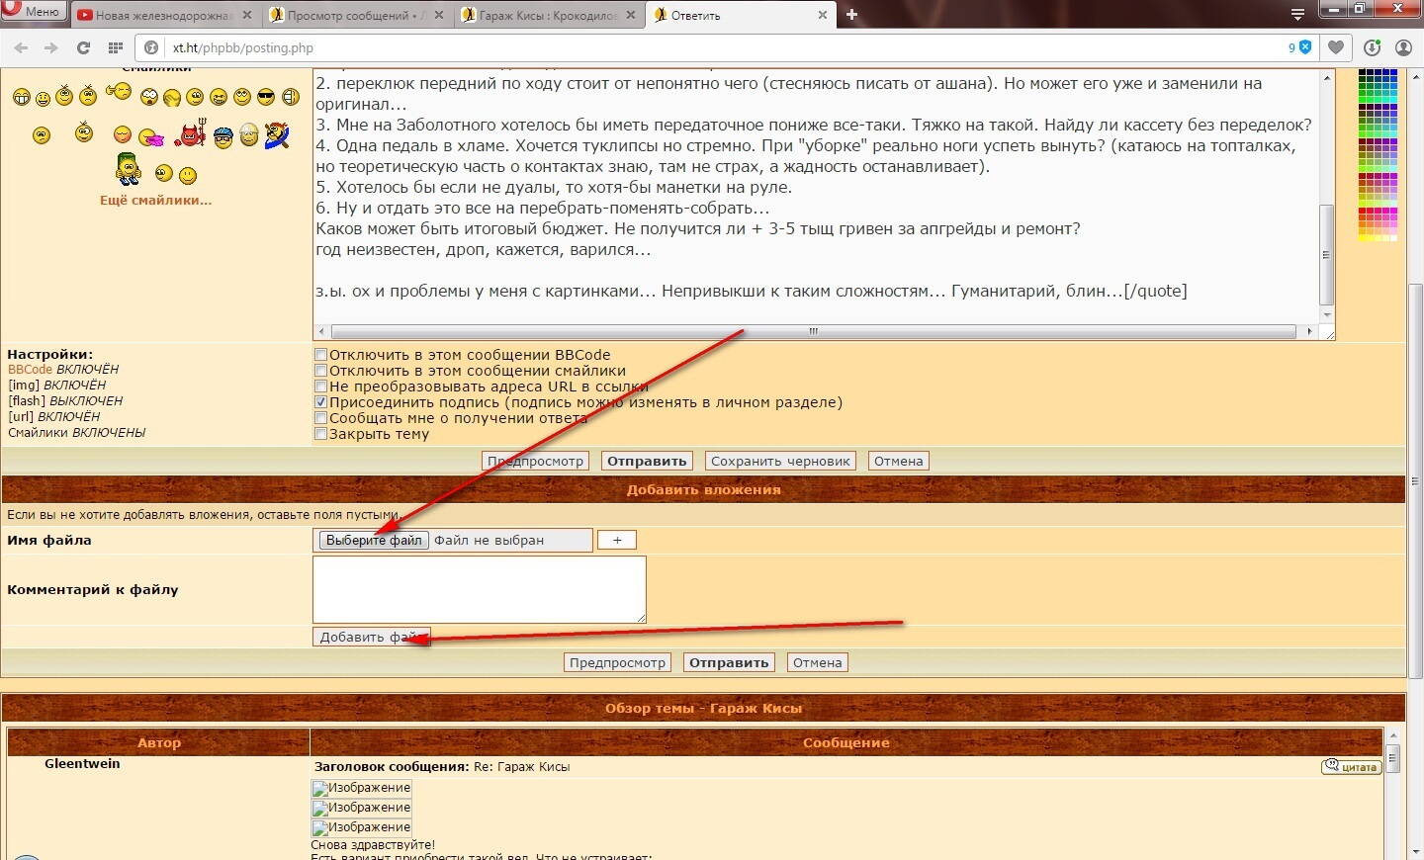Click the '+' button beside file chooser
The image size is (1424, 860).
click(616, 540)
